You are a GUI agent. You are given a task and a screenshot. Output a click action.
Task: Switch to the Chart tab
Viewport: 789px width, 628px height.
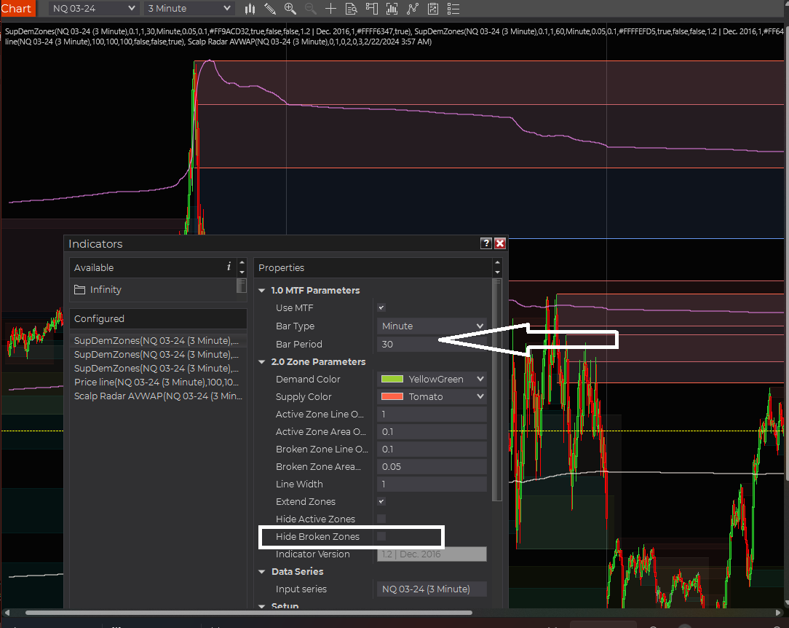tap(17, 8)
